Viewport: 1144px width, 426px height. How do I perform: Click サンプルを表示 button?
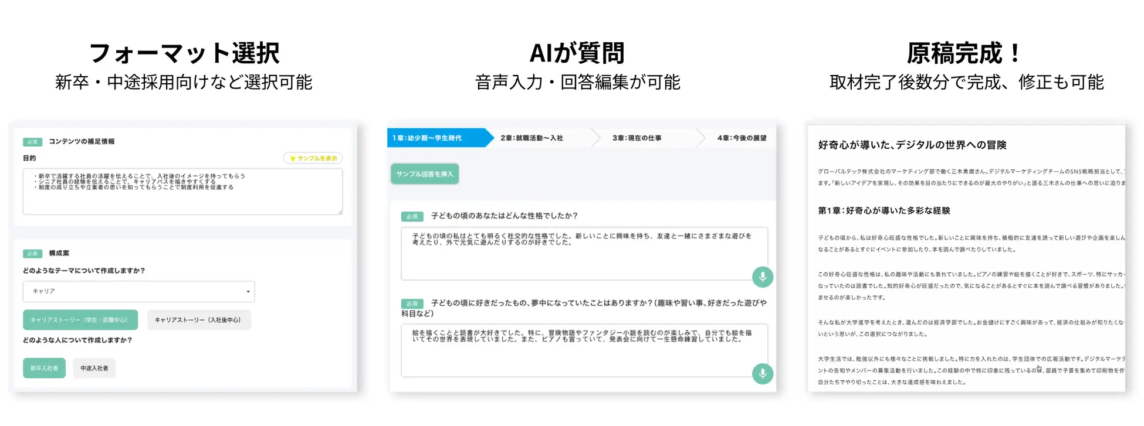click(313, 159)
